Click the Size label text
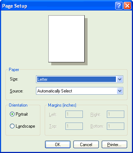Viewport: 133px width, 153px height. point(14,79)
